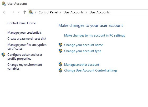Click shield icon beside Manage another account
This screenshot has width=148, height=107.
tap(60, 64)
